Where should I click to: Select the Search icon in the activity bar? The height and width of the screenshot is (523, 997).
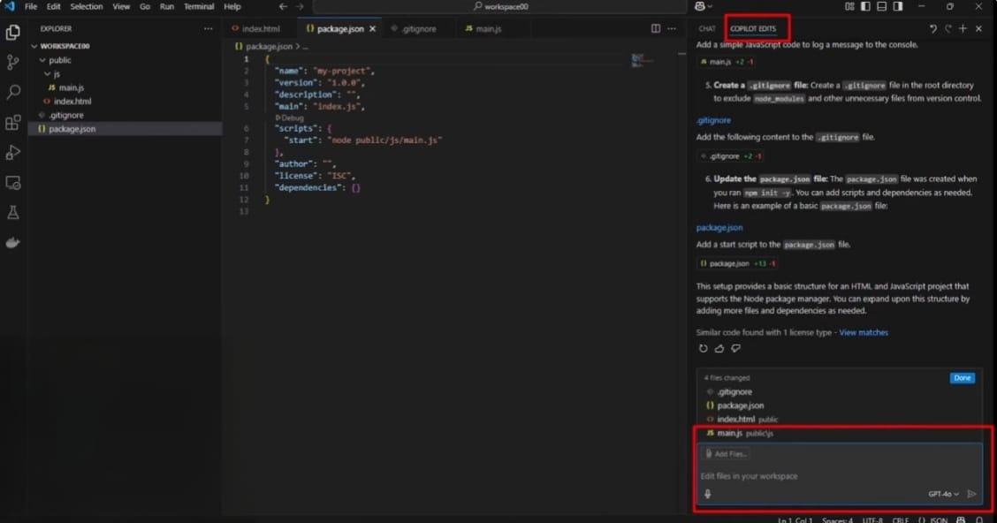[x=12, y=91]
